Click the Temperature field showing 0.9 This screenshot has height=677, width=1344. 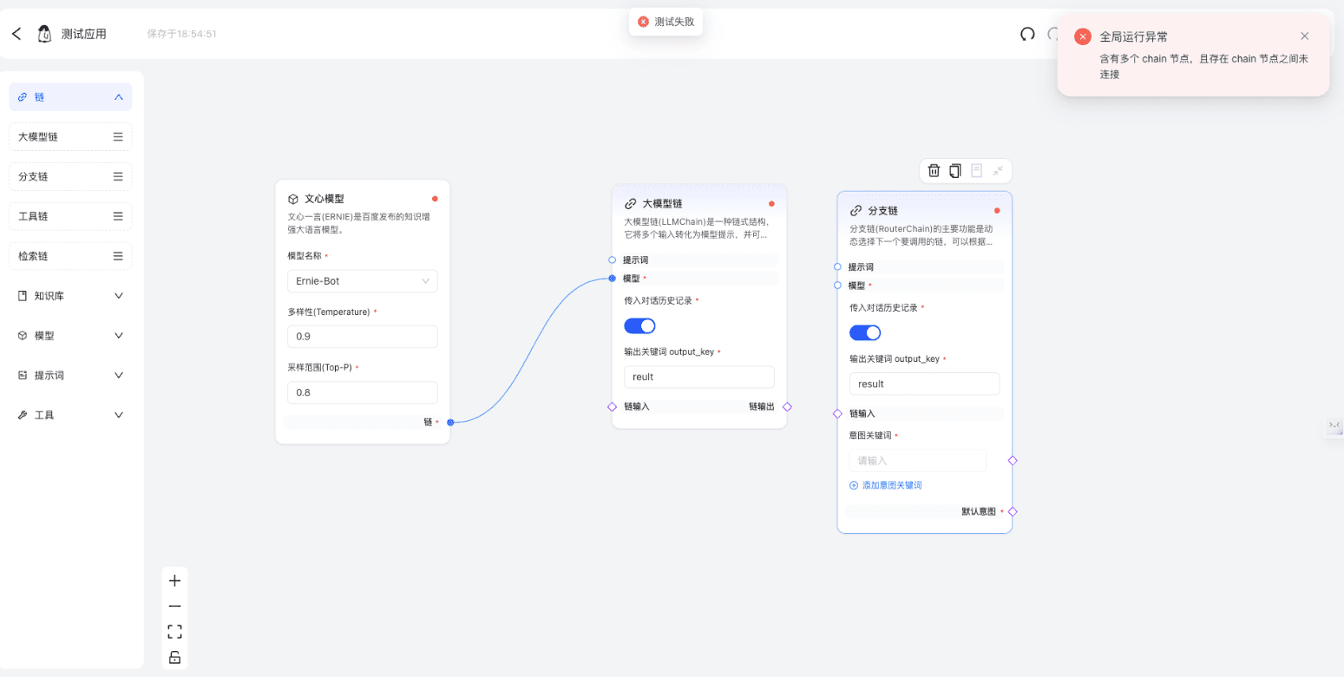[363, 337]
